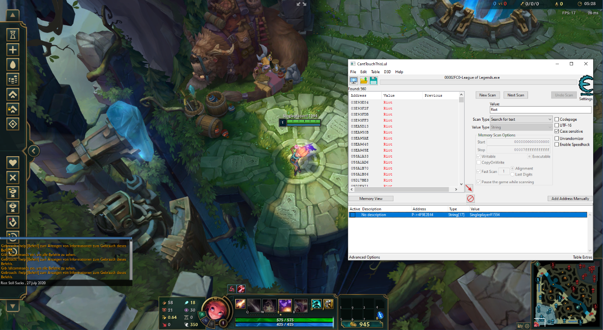Click the E ability icon in HUD
603x330 pixels.
click(x=285, y=305)
